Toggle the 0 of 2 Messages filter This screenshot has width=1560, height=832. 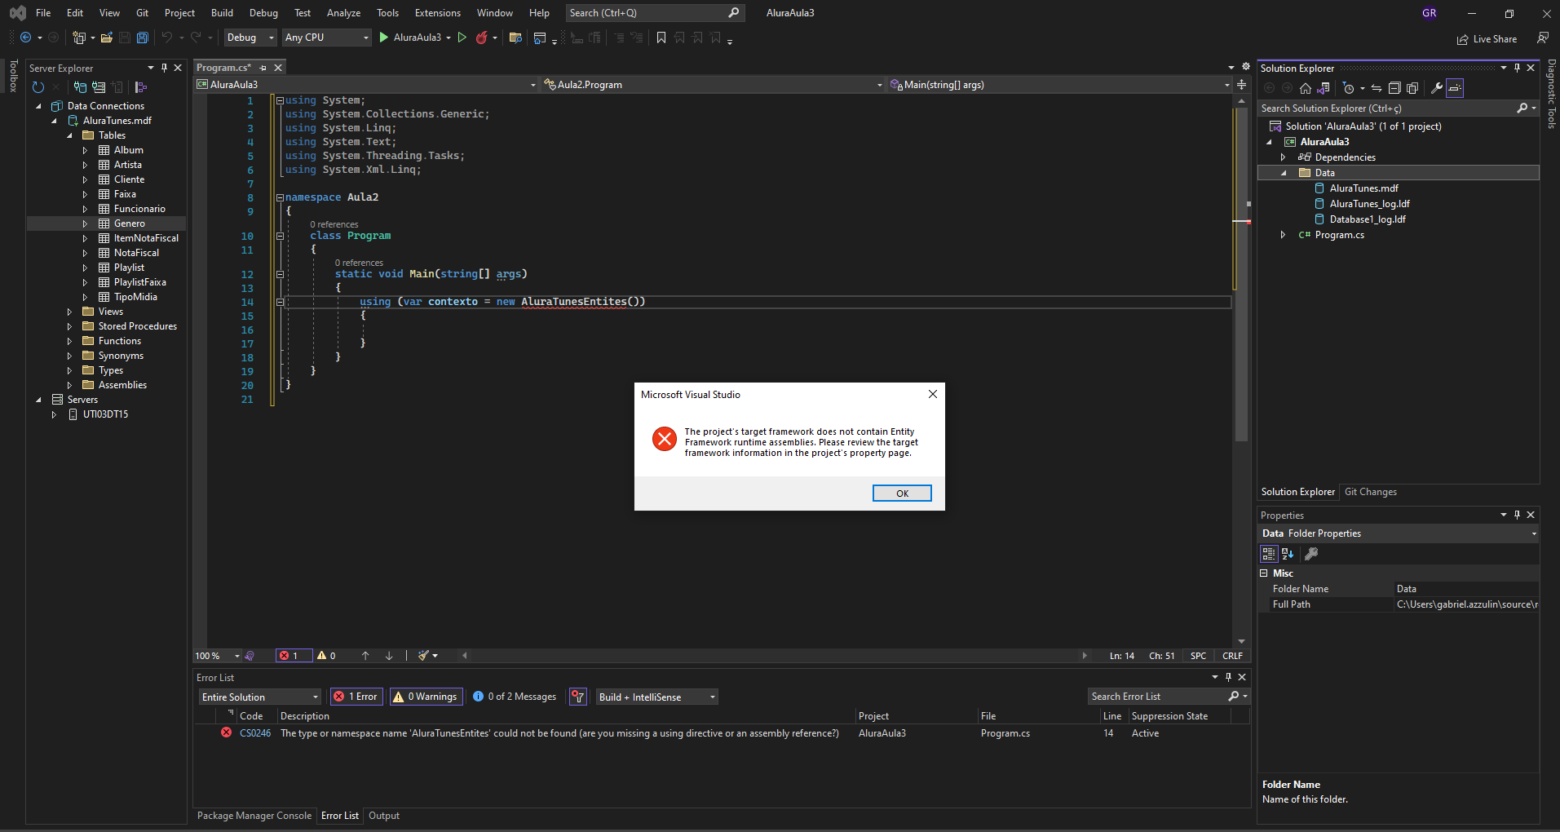[x=515, y=697]
